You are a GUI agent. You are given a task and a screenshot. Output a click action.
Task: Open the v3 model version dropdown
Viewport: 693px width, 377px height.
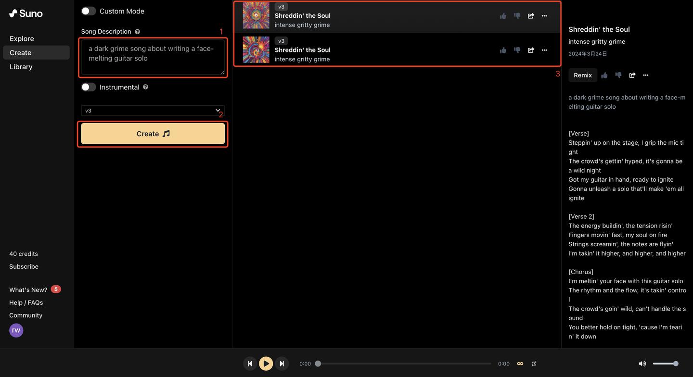(x=153, y=111)
